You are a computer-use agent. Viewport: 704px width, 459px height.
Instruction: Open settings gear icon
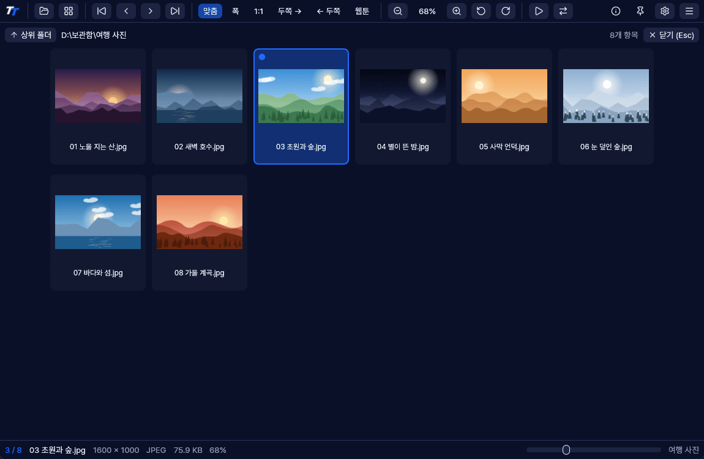664,11
